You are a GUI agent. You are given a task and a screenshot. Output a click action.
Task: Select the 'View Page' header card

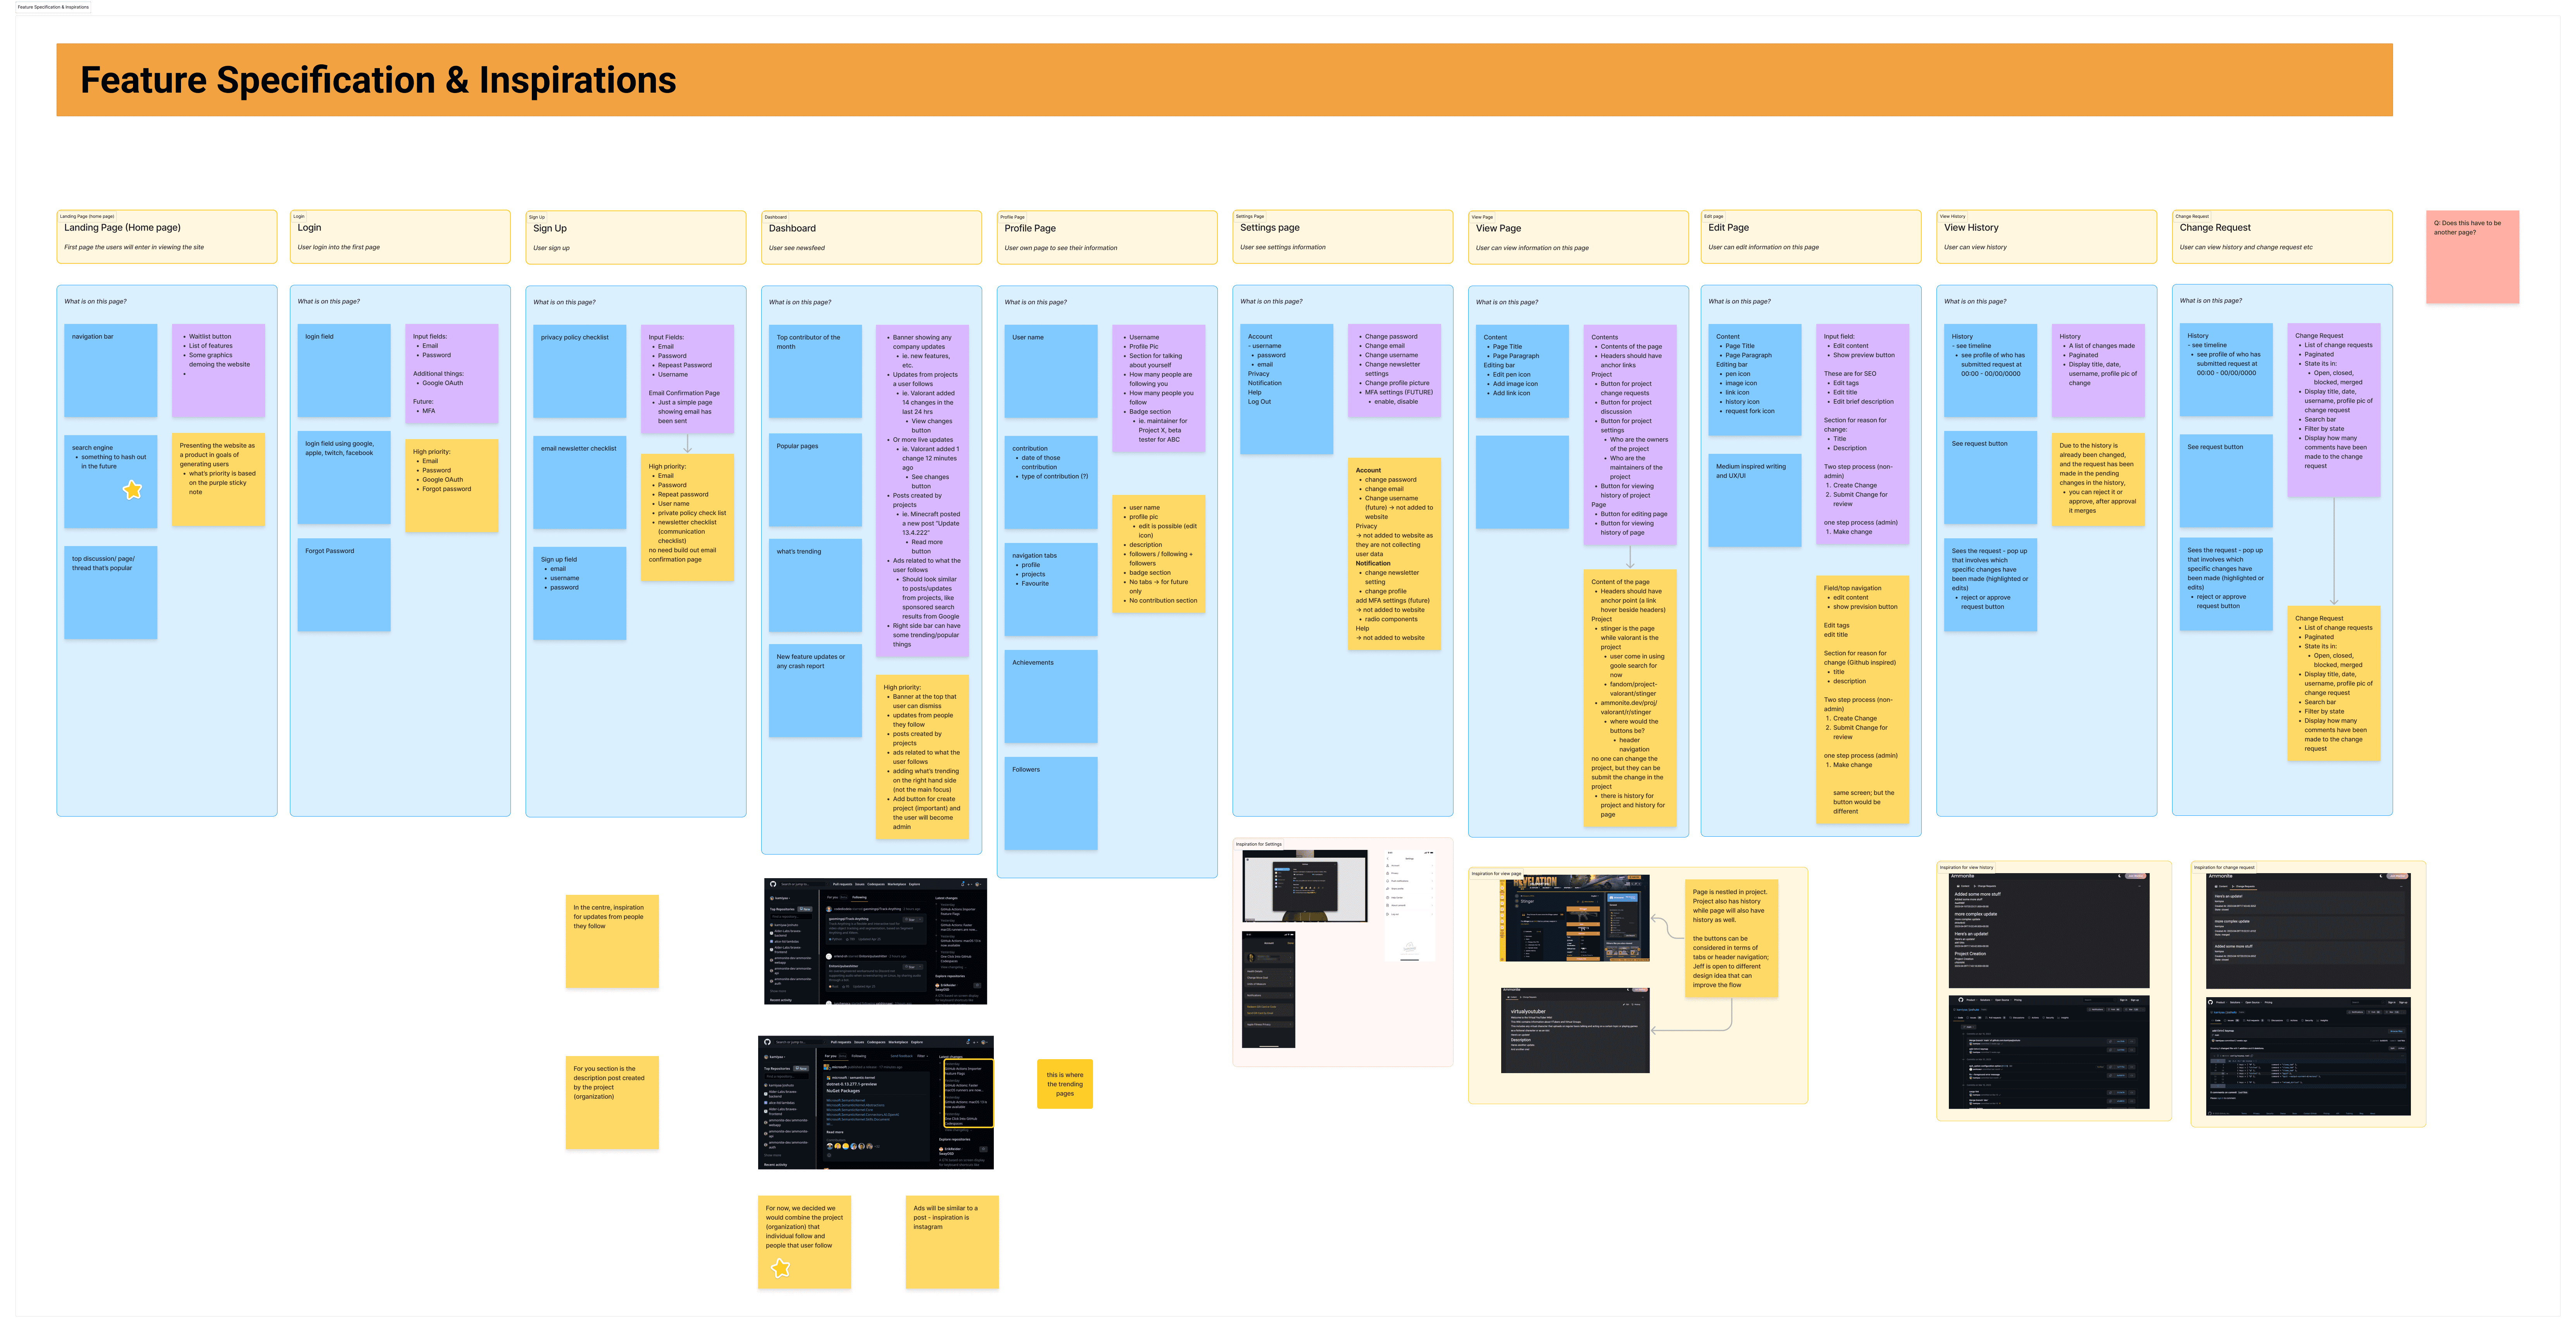1578,238
